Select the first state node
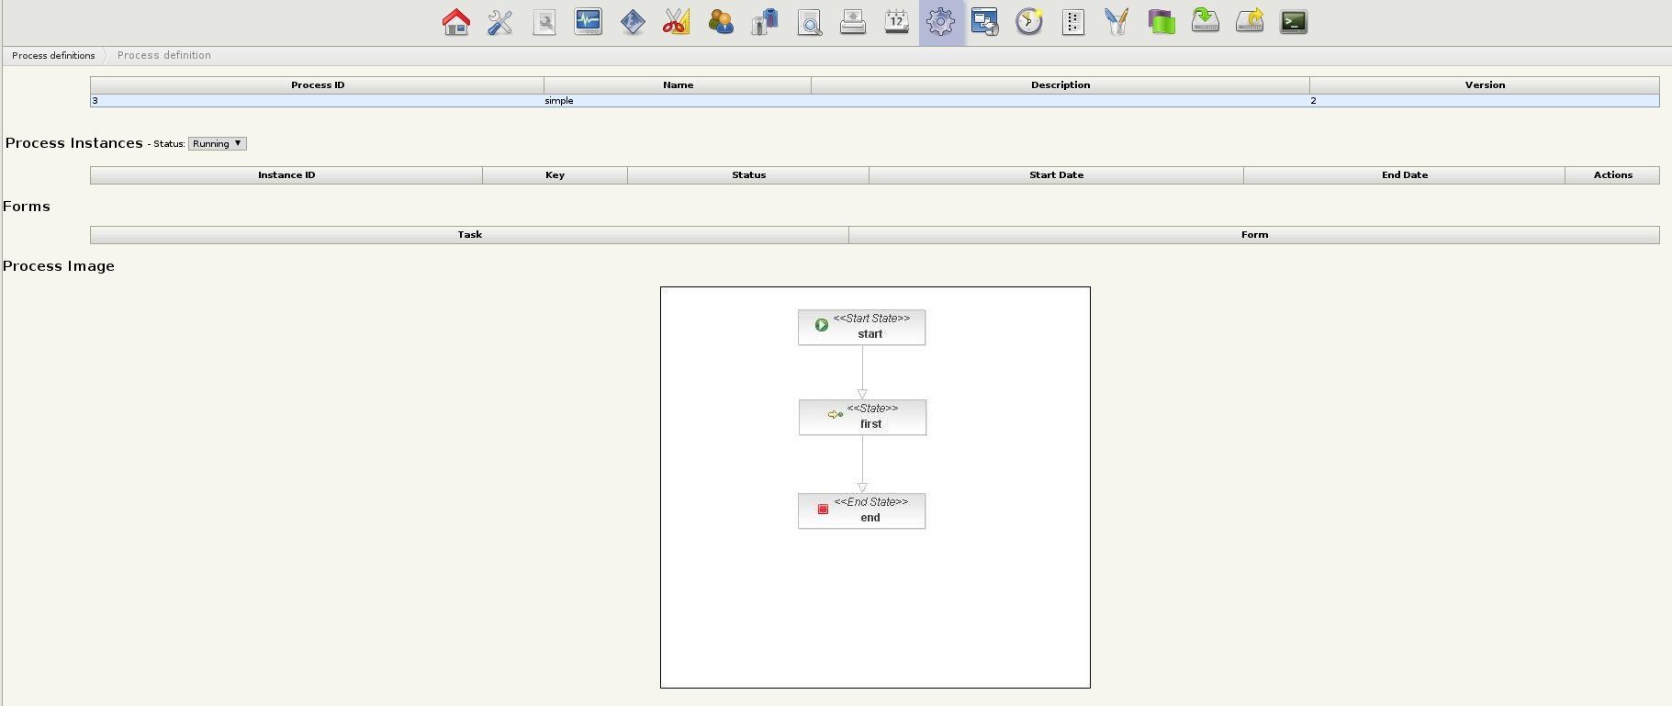 click(x=862, y=417)
